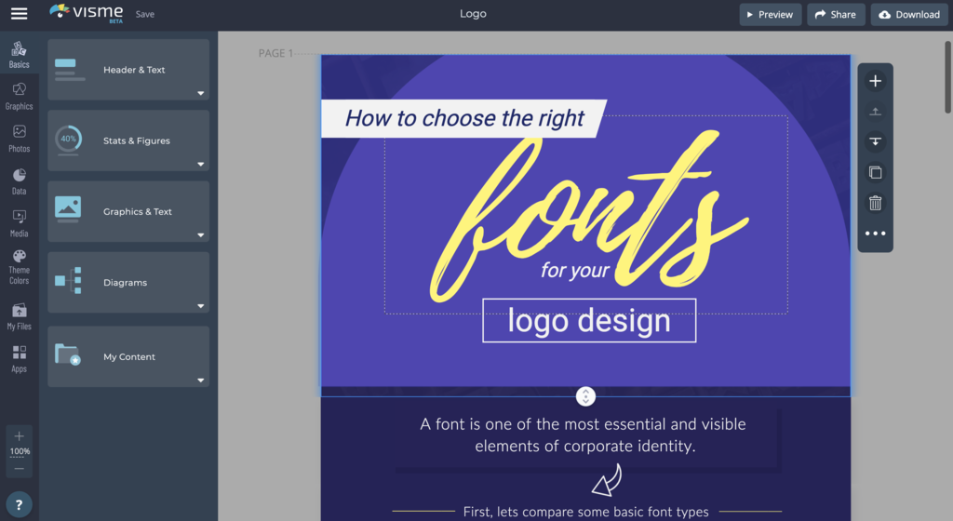
Task: Expand the Header & Text dropdown arrow
Action: [x=201, y=94]
